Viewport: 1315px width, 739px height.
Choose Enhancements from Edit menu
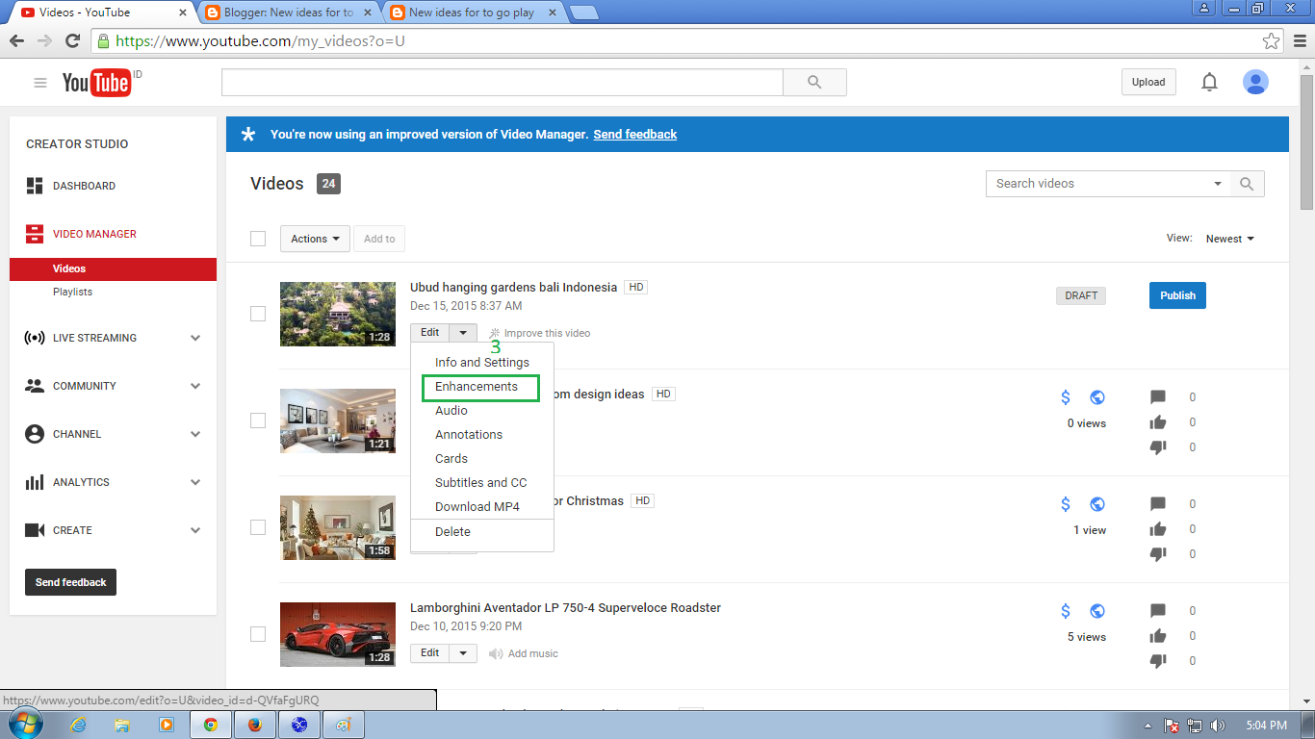click(x=482, y=387)
